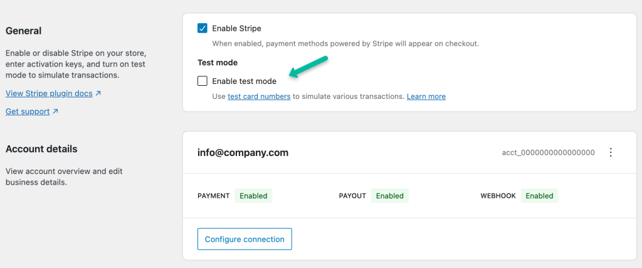Click the green arrow annotation
Image resolution: width=642 pixels, height=268 pixels.
tap(308, 66)
